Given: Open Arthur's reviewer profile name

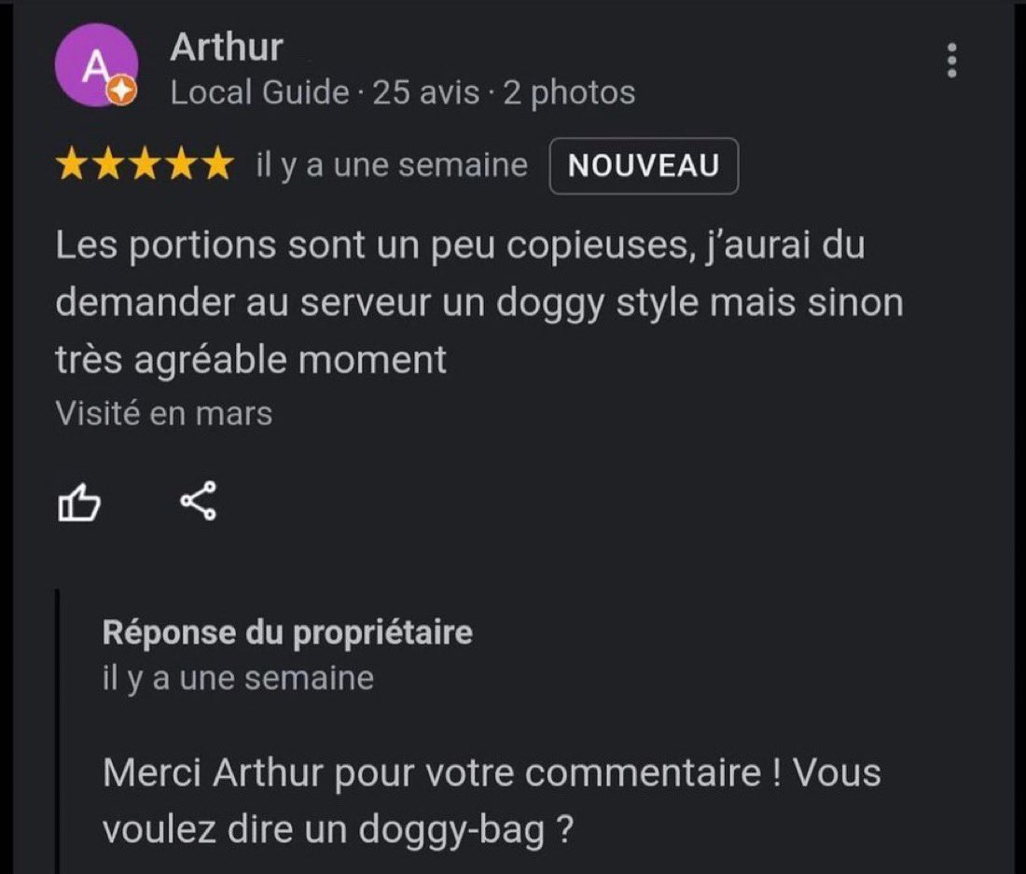Looking at the screenshot, I should pos(227,47).
